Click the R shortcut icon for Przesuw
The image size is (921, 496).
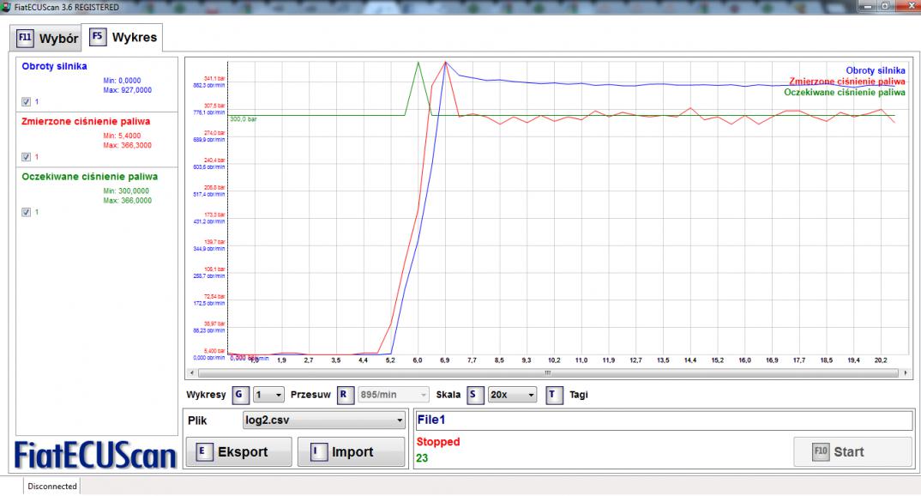[x=345, y=395]
